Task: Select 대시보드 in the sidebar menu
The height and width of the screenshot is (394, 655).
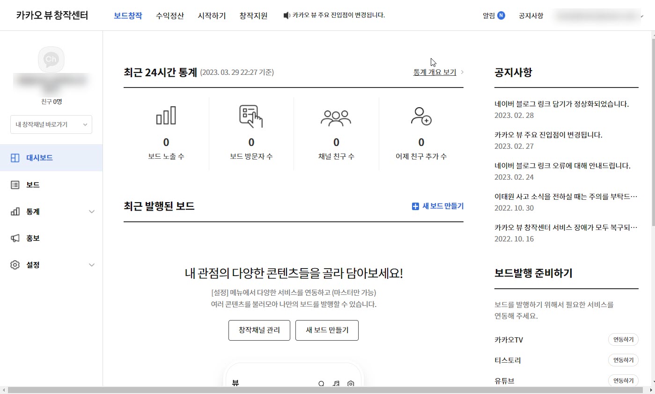Action: click(x=51, y=158)
